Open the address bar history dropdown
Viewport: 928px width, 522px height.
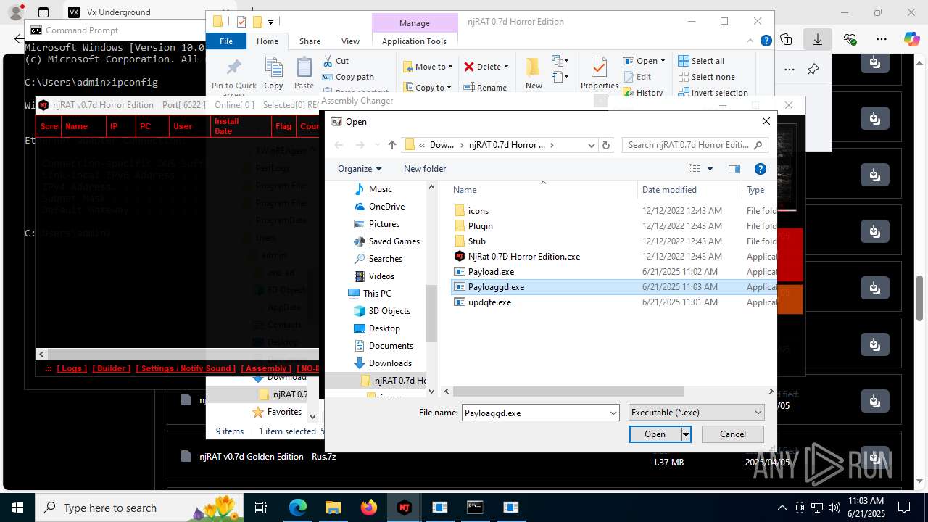click(590, 145)
